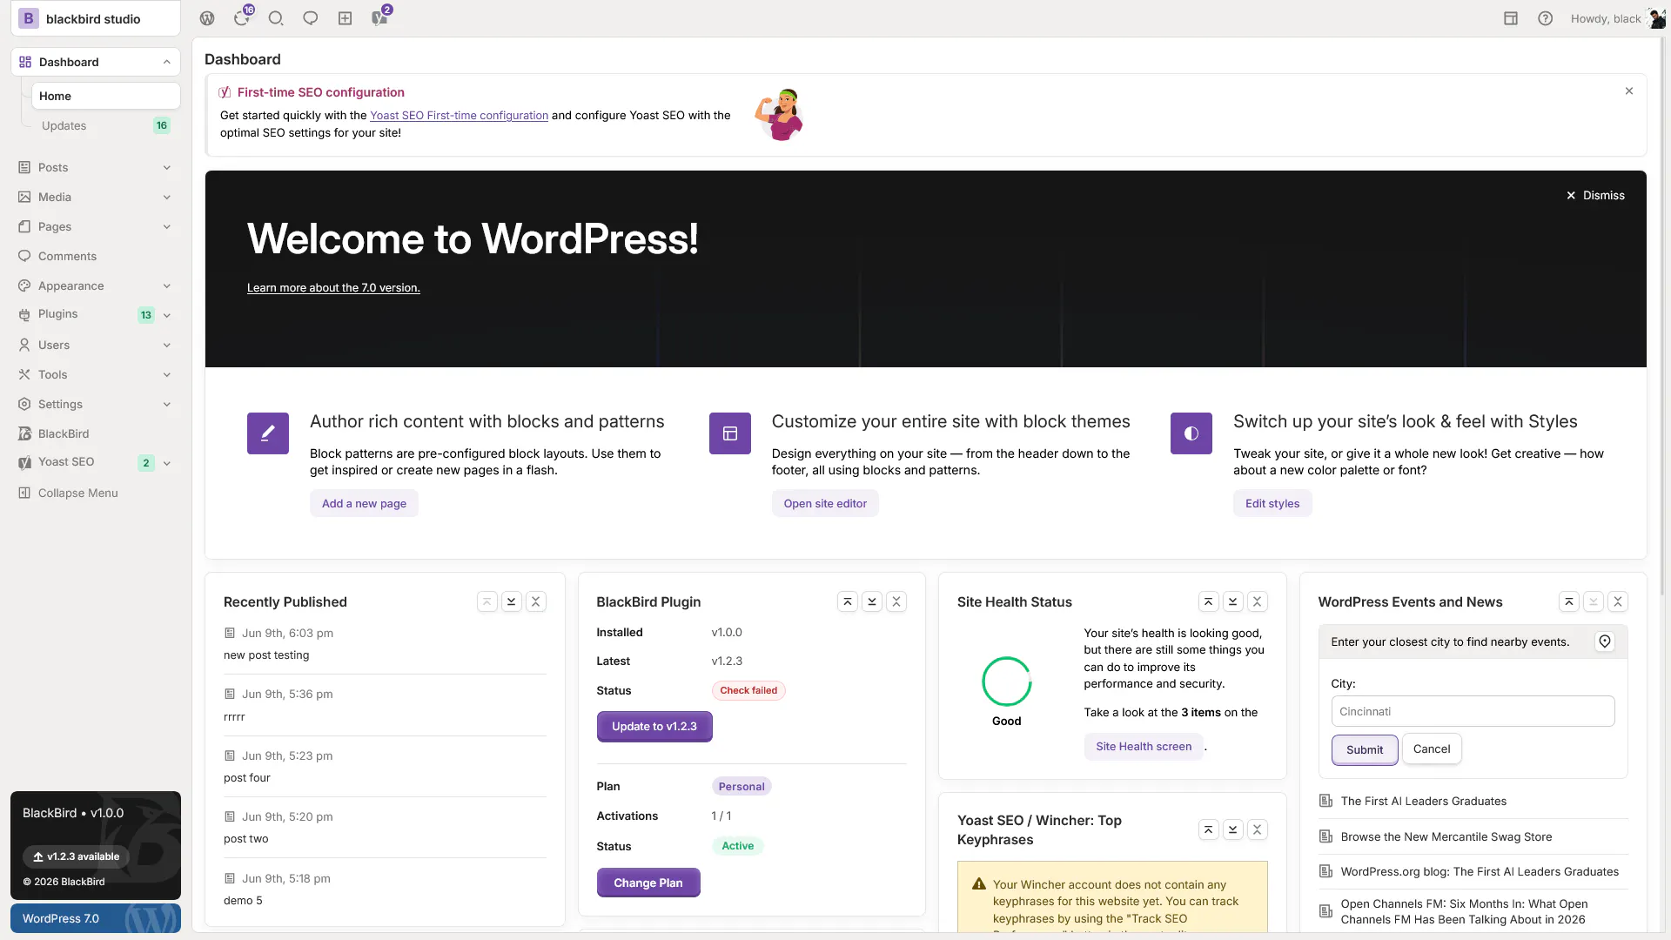Submit the city for nearby events
This screenshot has width=1671, height=940.
(1365, 749)
